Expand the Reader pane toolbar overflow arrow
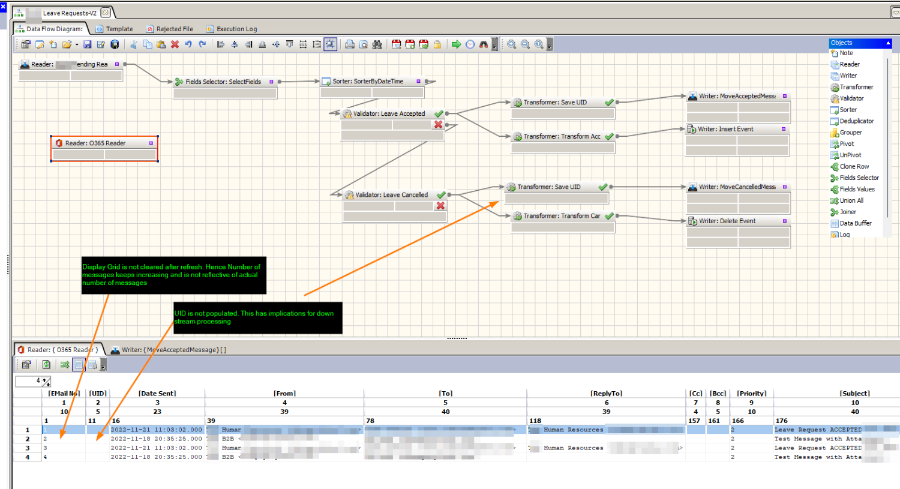This screenshot has width=900, height=489. click(103, 365)
